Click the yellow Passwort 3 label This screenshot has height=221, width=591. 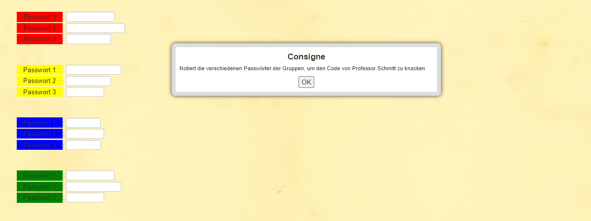pyautogui.click(x=39, y=92)
